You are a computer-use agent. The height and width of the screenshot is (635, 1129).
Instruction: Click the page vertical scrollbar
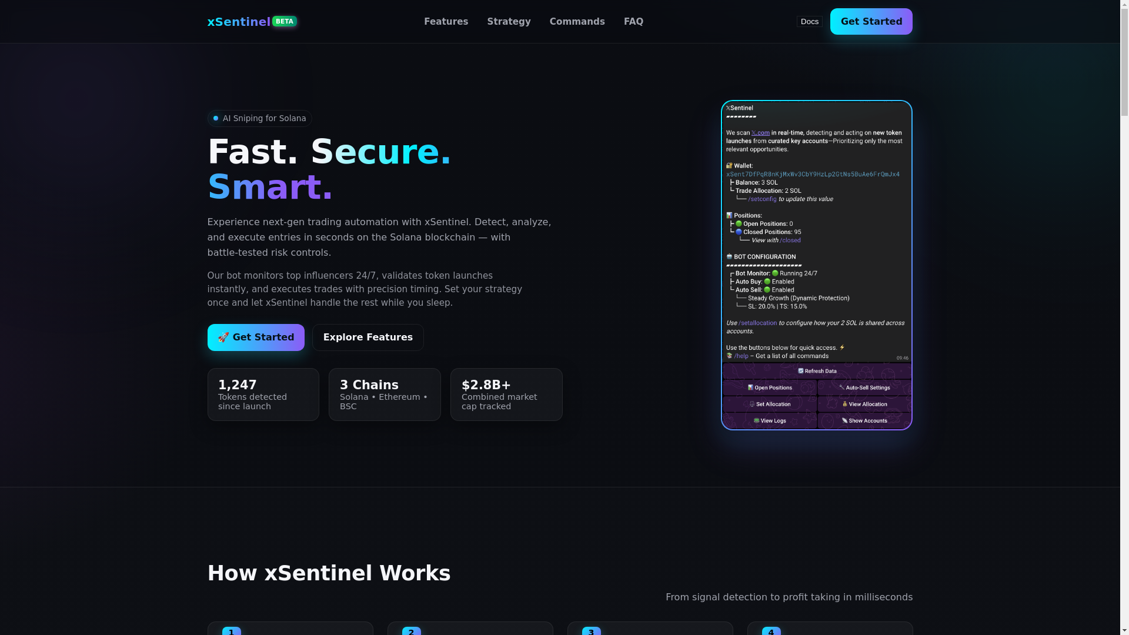(1124, 317)
